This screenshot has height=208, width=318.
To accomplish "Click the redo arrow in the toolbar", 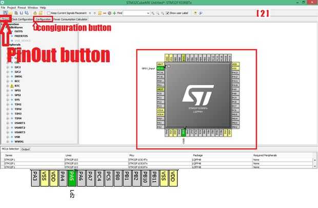I will [94, 13].
